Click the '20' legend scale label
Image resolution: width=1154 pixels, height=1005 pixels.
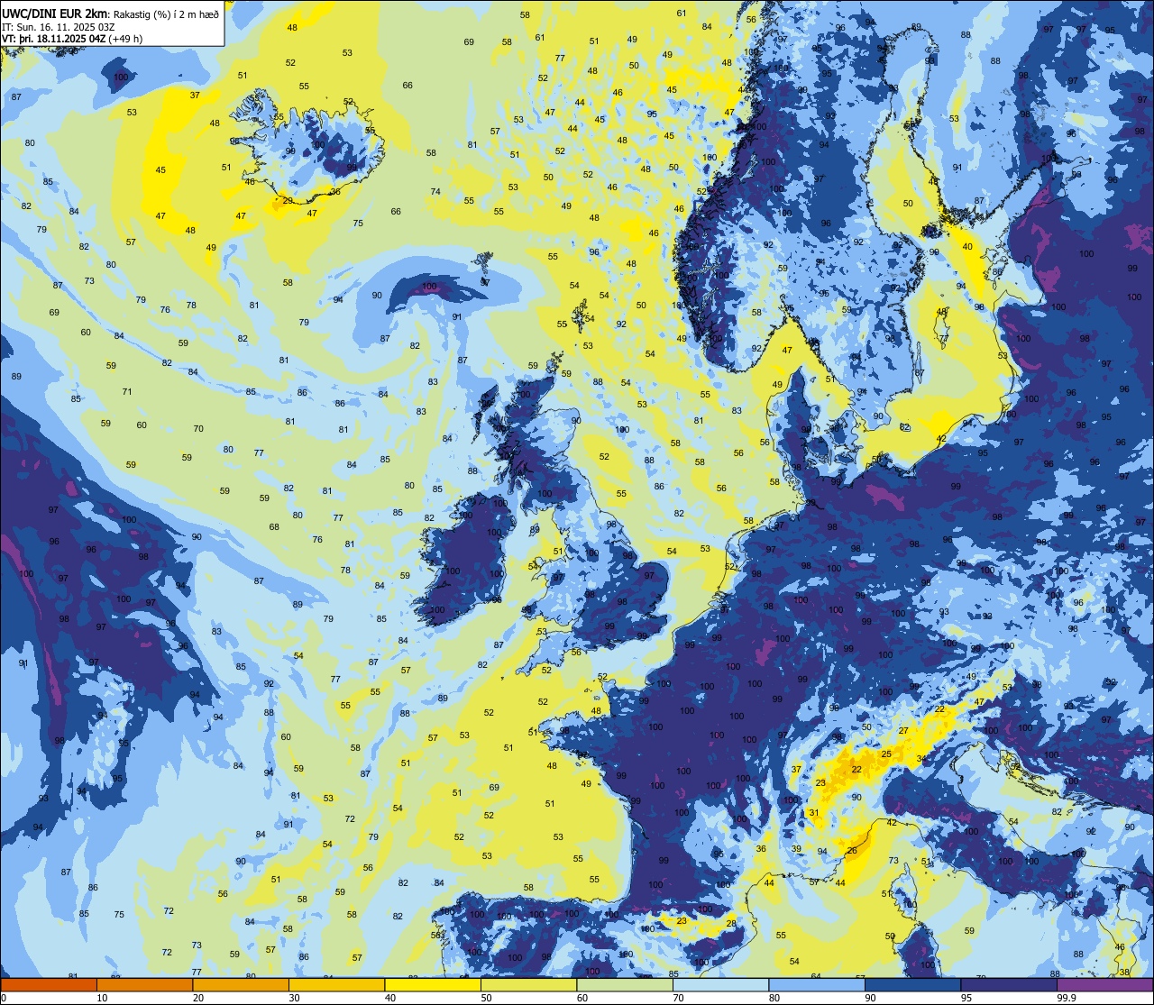[198, 998]
